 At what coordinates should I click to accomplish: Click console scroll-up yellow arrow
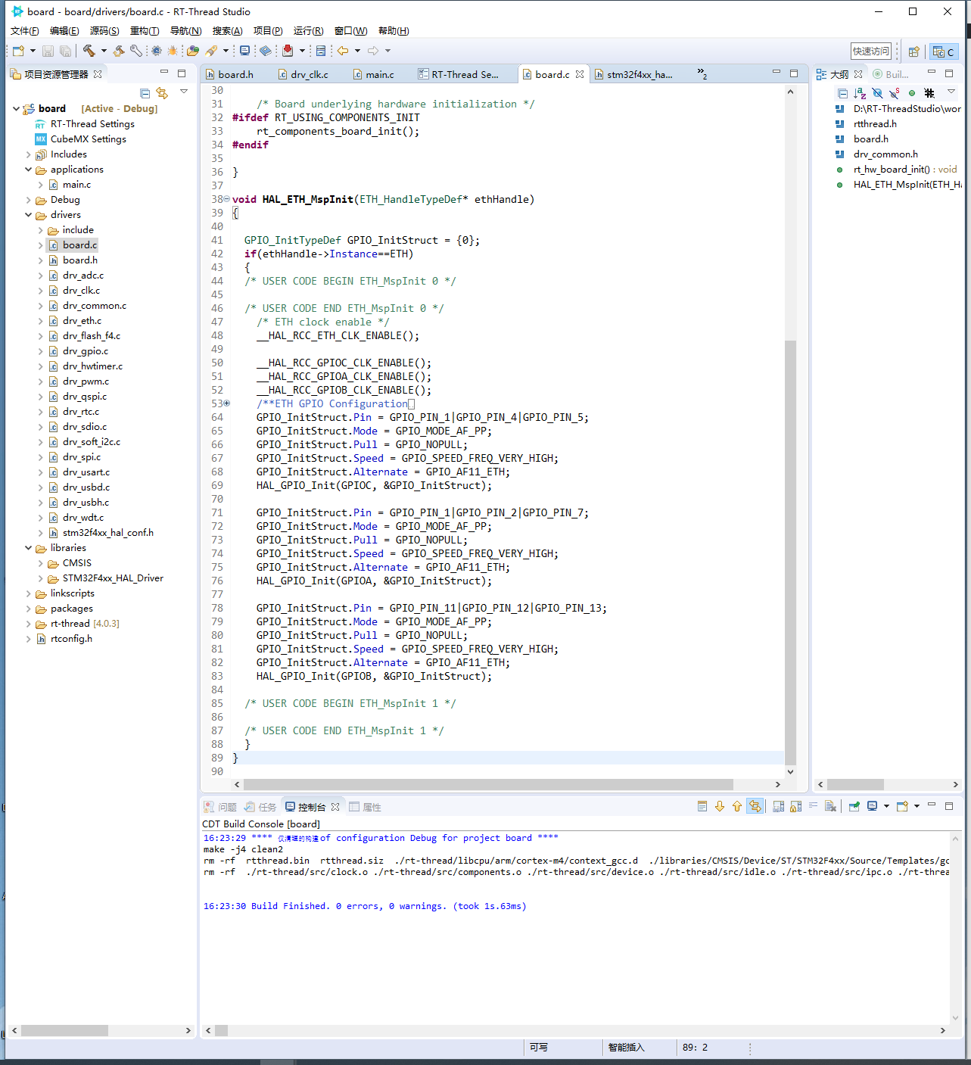coord(737,806)
